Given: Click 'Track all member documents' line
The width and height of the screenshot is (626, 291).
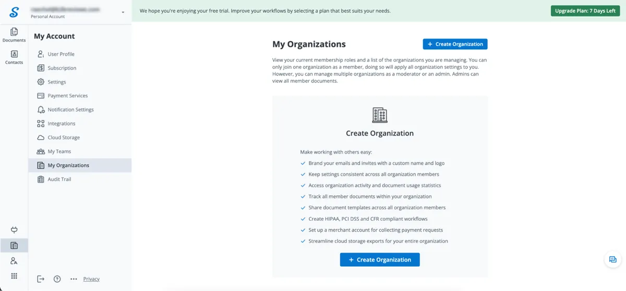Looking at the screenshot, I should 370,196.
